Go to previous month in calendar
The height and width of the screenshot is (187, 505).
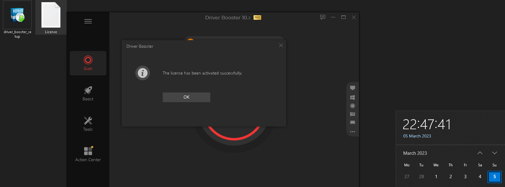coord(480,153)
